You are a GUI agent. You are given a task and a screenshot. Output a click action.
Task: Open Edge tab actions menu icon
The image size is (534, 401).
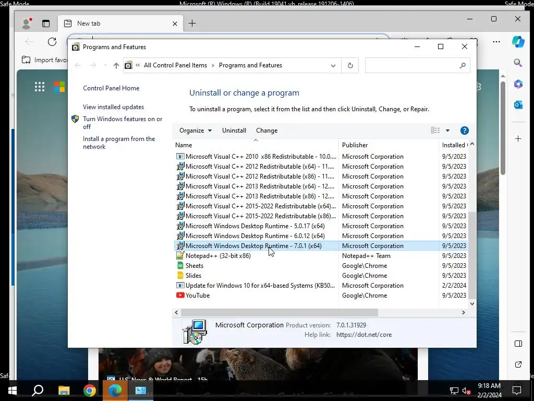[46, 23]
